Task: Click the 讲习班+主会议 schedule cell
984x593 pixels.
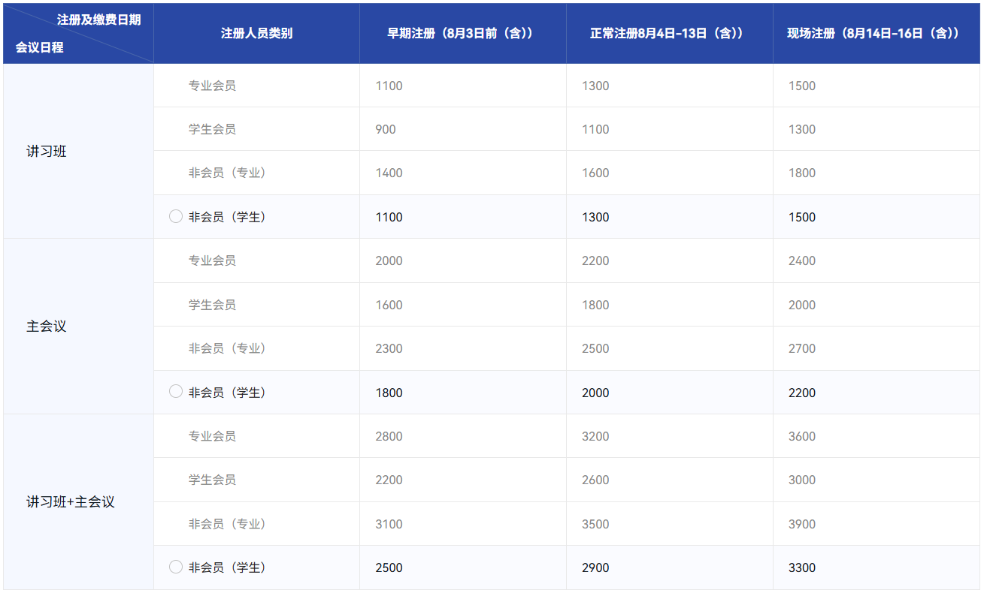Action: 79,501
